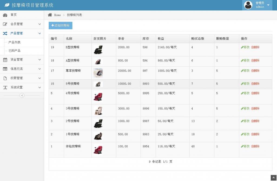This screenshot has width=277, height=181.
Task: Click the T icon beside 系统设置
Action: pos(6,87)
